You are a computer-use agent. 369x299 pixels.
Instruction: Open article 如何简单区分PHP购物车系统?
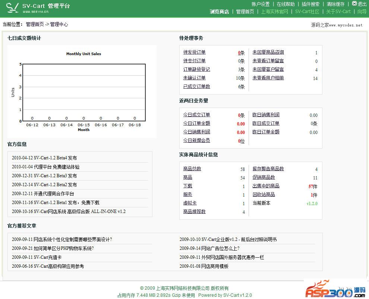click(x=53, y=248)
